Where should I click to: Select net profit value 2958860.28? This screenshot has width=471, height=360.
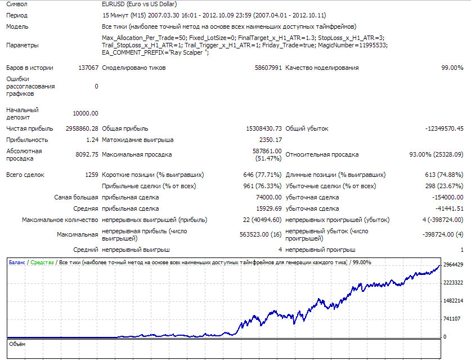tap(82, 128)
